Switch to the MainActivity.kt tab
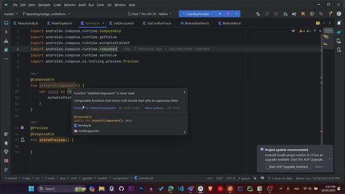Screen dimensions: 345x194 click(x=26, y=23)
